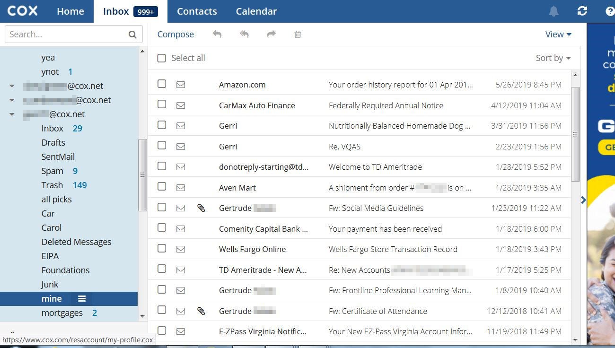This screenshot has height=348, width=615.
Task: Click the Forward arrow icon
Action: pyautogui.click(x=272, y=34)
